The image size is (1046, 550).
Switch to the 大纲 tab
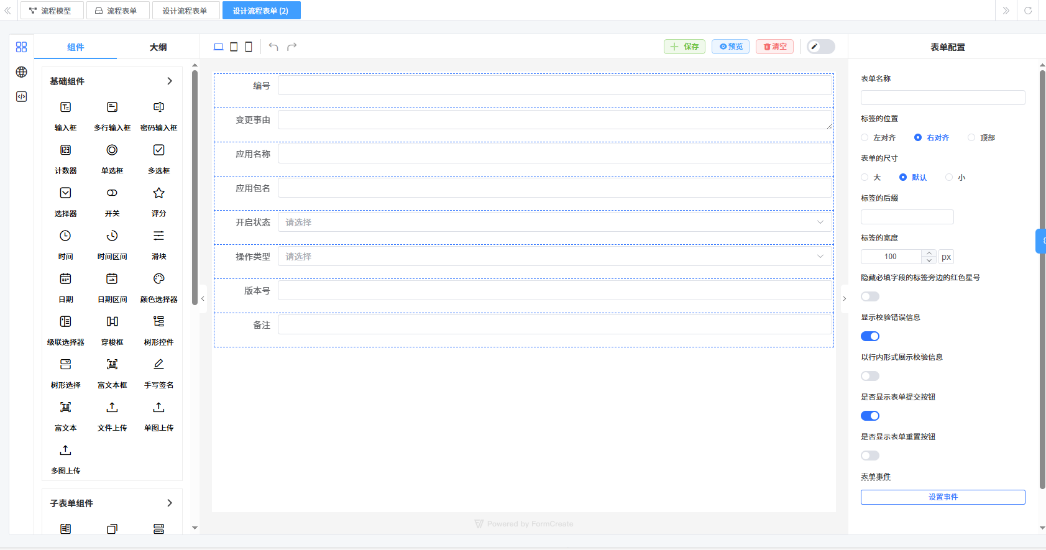[x=158, y=47]
